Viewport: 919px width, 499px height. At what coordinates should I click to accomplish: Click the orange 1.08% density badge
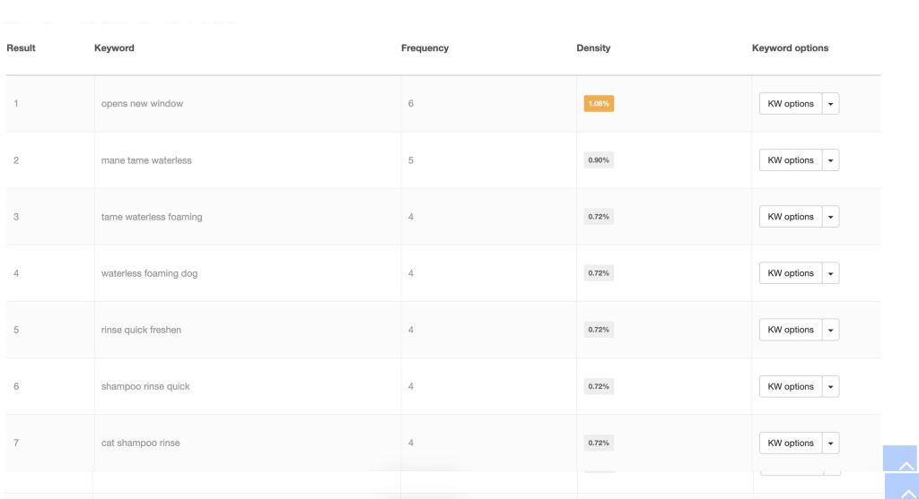coord(599,104)
